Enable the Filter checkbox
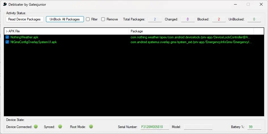The height and width of the screenshot is (134, 268). 88,19
